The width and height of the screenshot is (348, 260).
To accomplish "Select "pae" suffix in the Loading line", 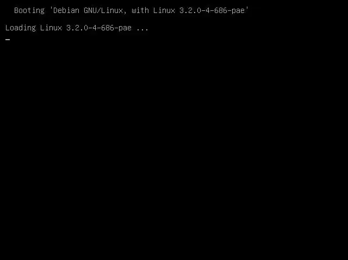I will tap(125, 28).
